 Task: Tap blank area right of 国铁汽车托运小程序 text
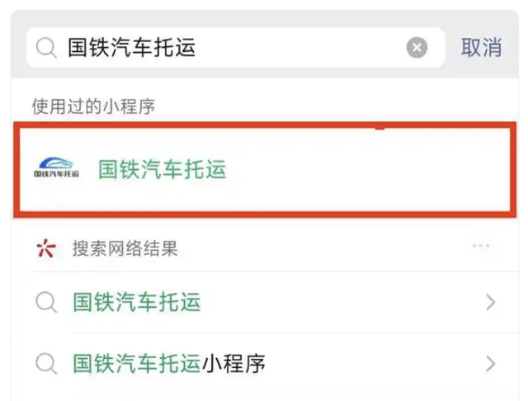click(374, 364)
